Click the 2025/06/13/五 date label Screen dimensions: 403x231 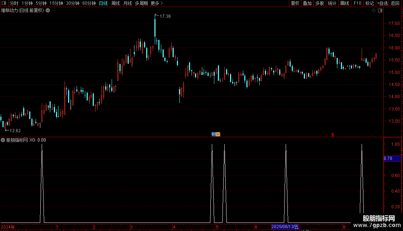pyautogui.click(x=285, y=227)
